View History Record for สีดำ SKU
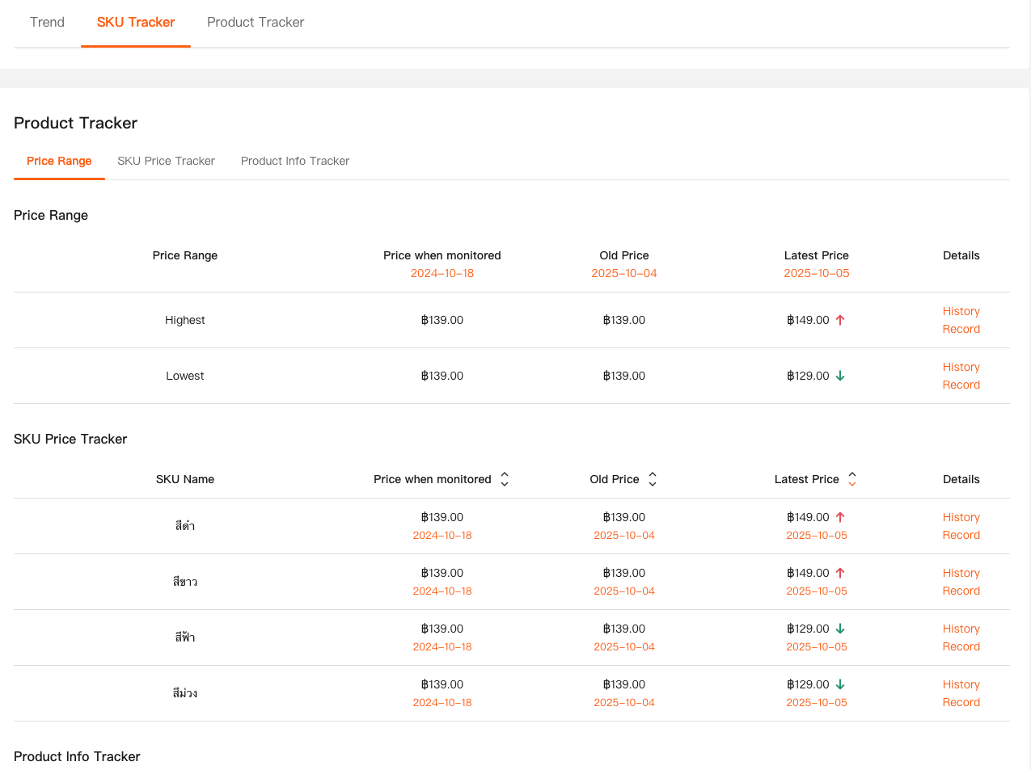 (961, 526)
